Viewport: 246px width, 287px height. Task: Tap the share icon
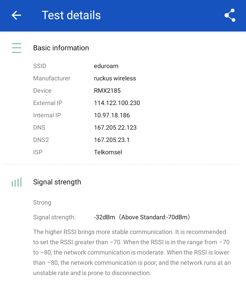[x=230, y=15]
